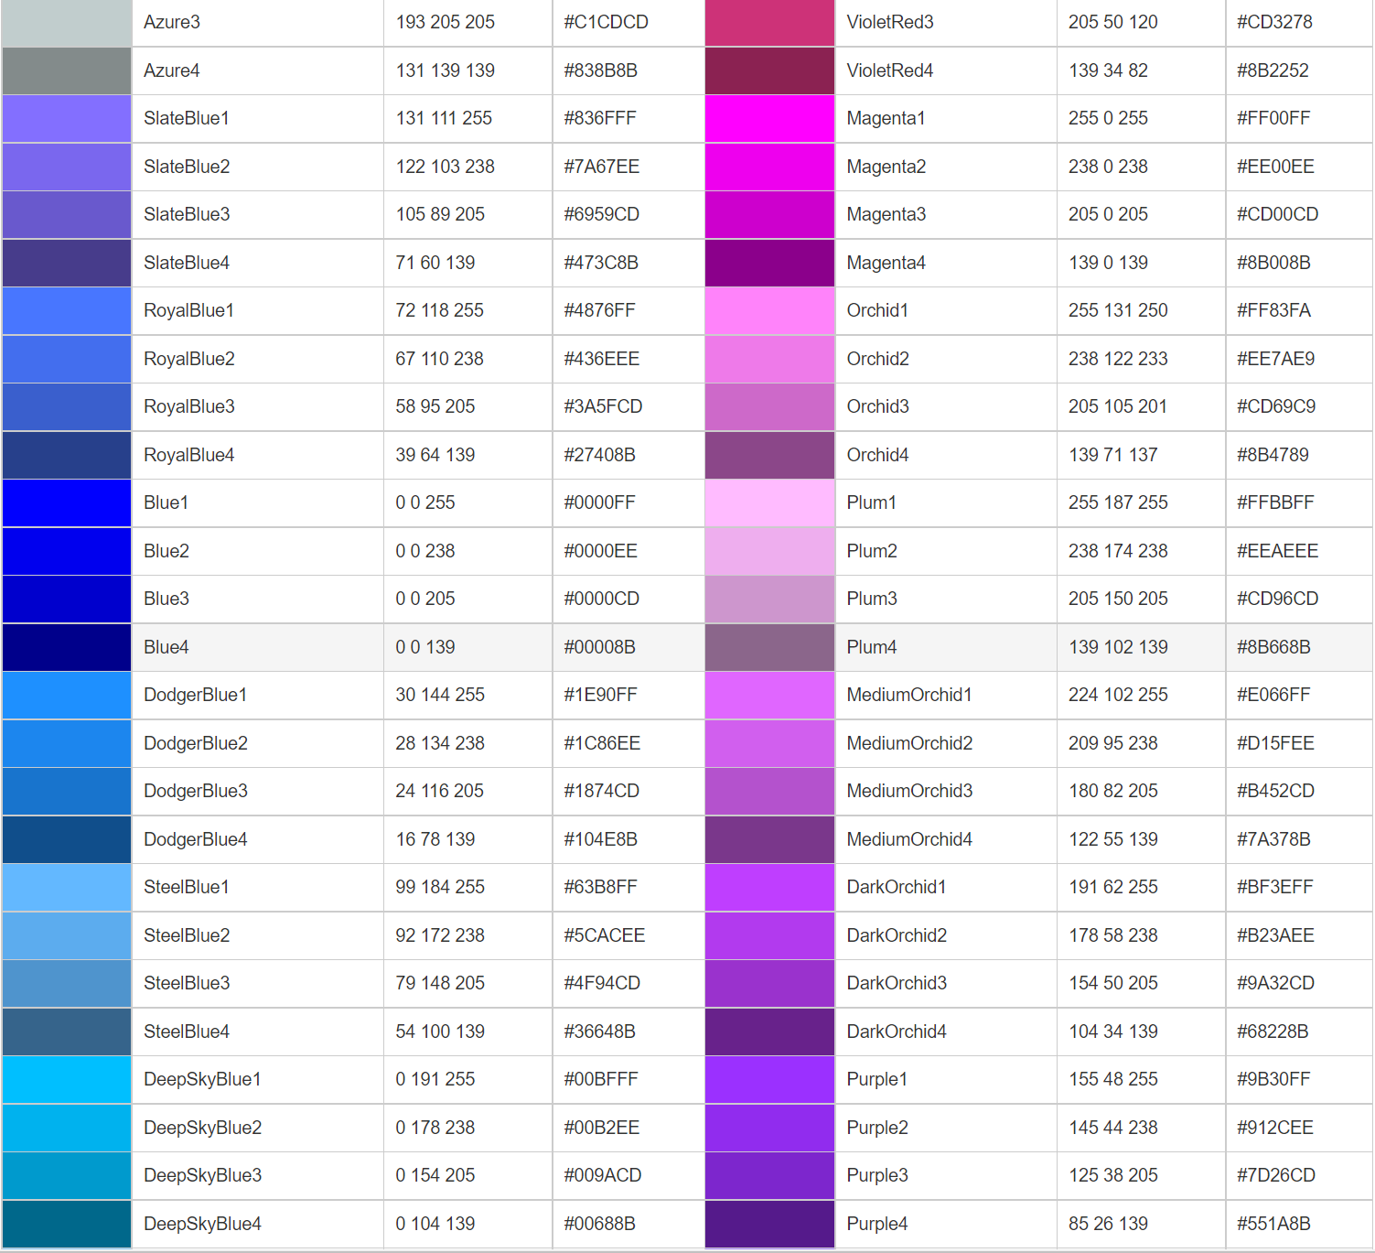Image resolution: width=1375 pixels, height=1253 pixels.
Task: Click the VioletRed3 swatch
Action: (x=768, y=22)
